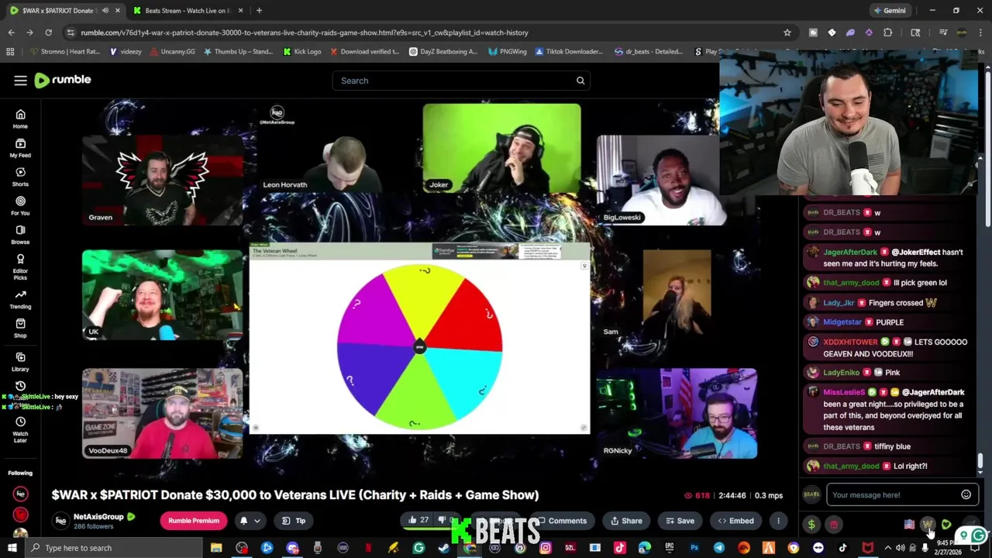Click the green dollar rant icon
This screenshot has width=992, height=558.
[811, 525]
